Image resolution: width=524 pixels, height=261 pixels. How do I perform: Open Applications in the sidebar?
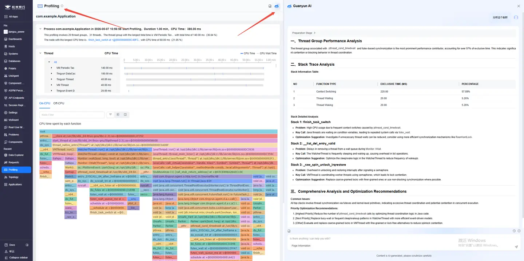point(15,184)
